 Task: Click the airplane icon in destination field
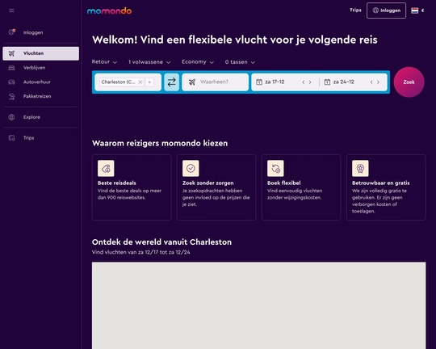(192, 82)
